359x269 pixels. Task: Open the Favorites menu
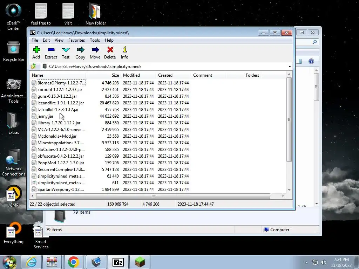click(x=76, y=40)
